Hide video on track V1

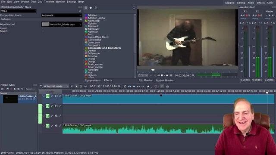(56, 106)
